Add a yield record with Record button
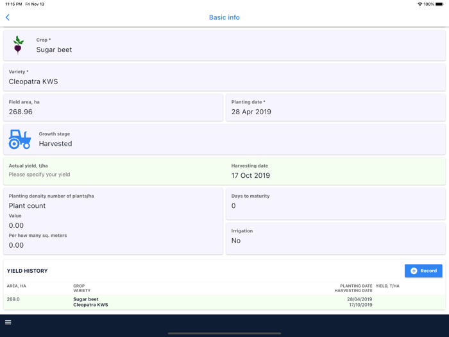449x337 pixels. point(423,271)
